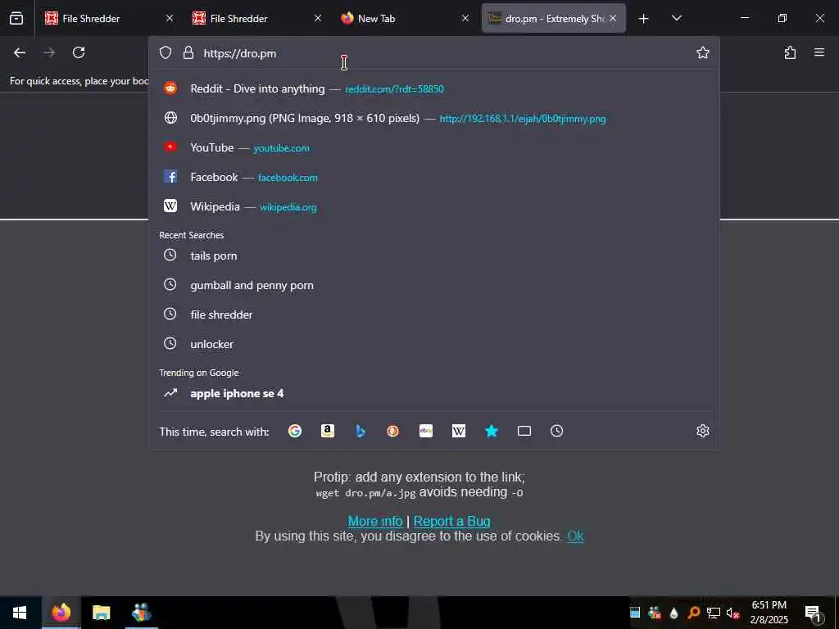Click the water drop tray icon
This screenshot has width=839, height=629.
[674, 613]
